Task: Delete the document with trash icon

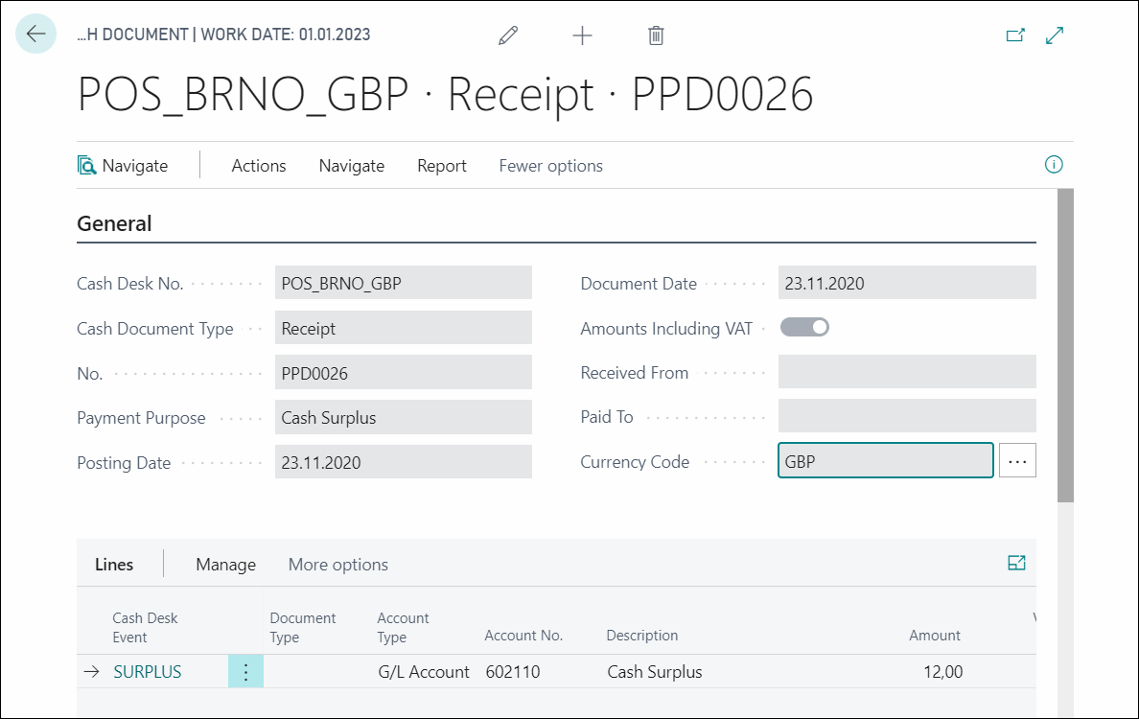Action: pyautogui.click(x=656, y=35)
